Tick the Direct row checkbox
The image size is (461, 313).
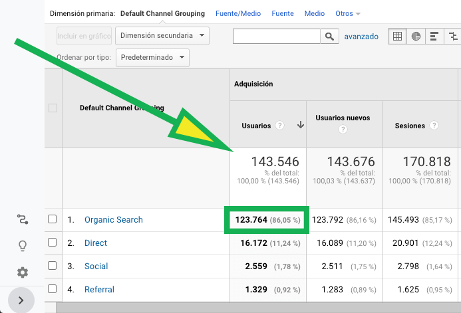point(53,243)
